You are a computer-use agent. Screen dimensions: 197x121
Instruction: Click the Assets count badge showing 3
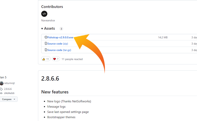[x=61, y=29]
